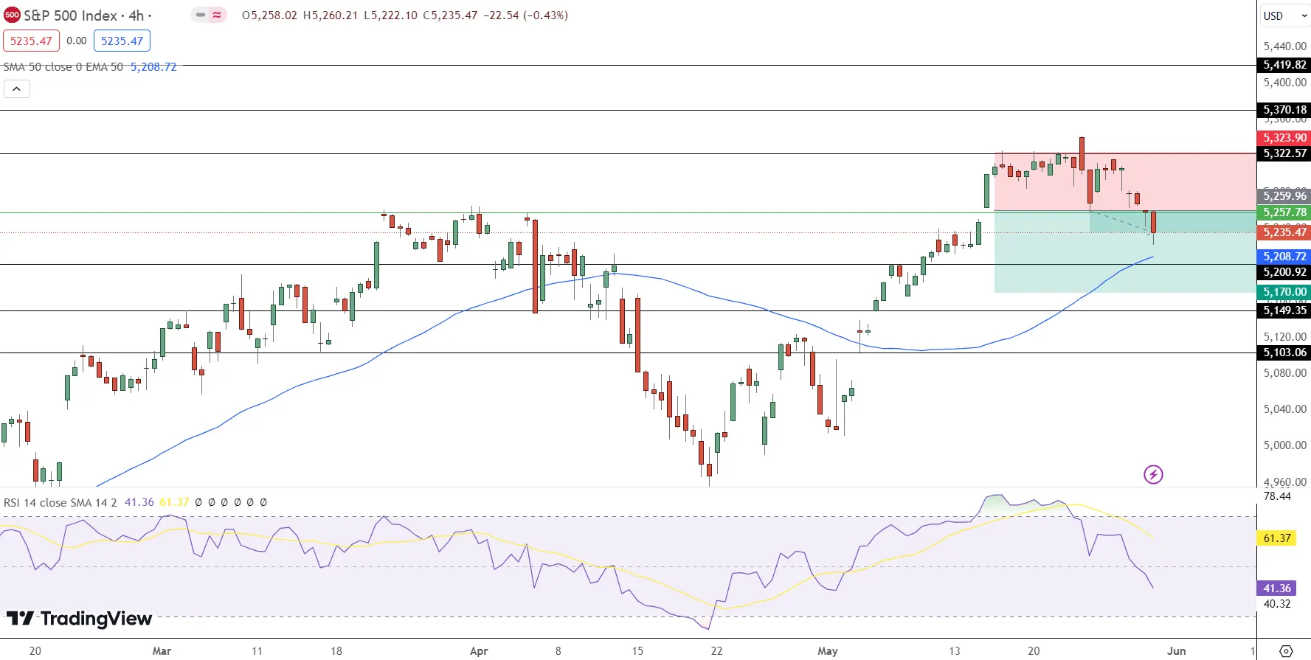Click the 0.00 spread value
1311x660 pixels.
[77, 41]
